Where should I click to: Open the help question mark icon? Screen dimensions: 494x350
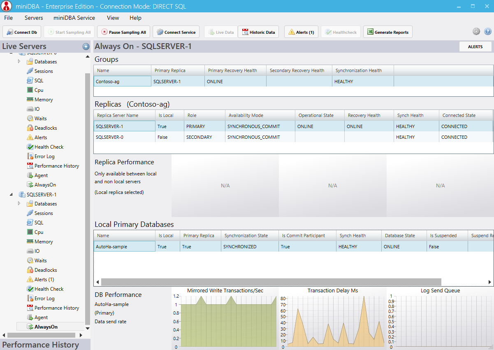click(x=488, y=32)
